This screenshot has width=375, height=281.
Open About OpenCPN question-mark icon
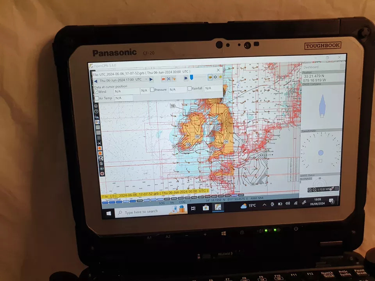(96, 111)
